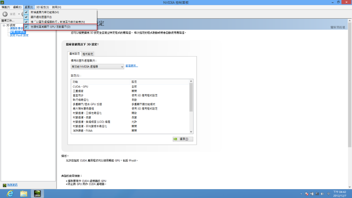
Task: Toggle show notification tray icon menu item
Action: pos(60,17)
